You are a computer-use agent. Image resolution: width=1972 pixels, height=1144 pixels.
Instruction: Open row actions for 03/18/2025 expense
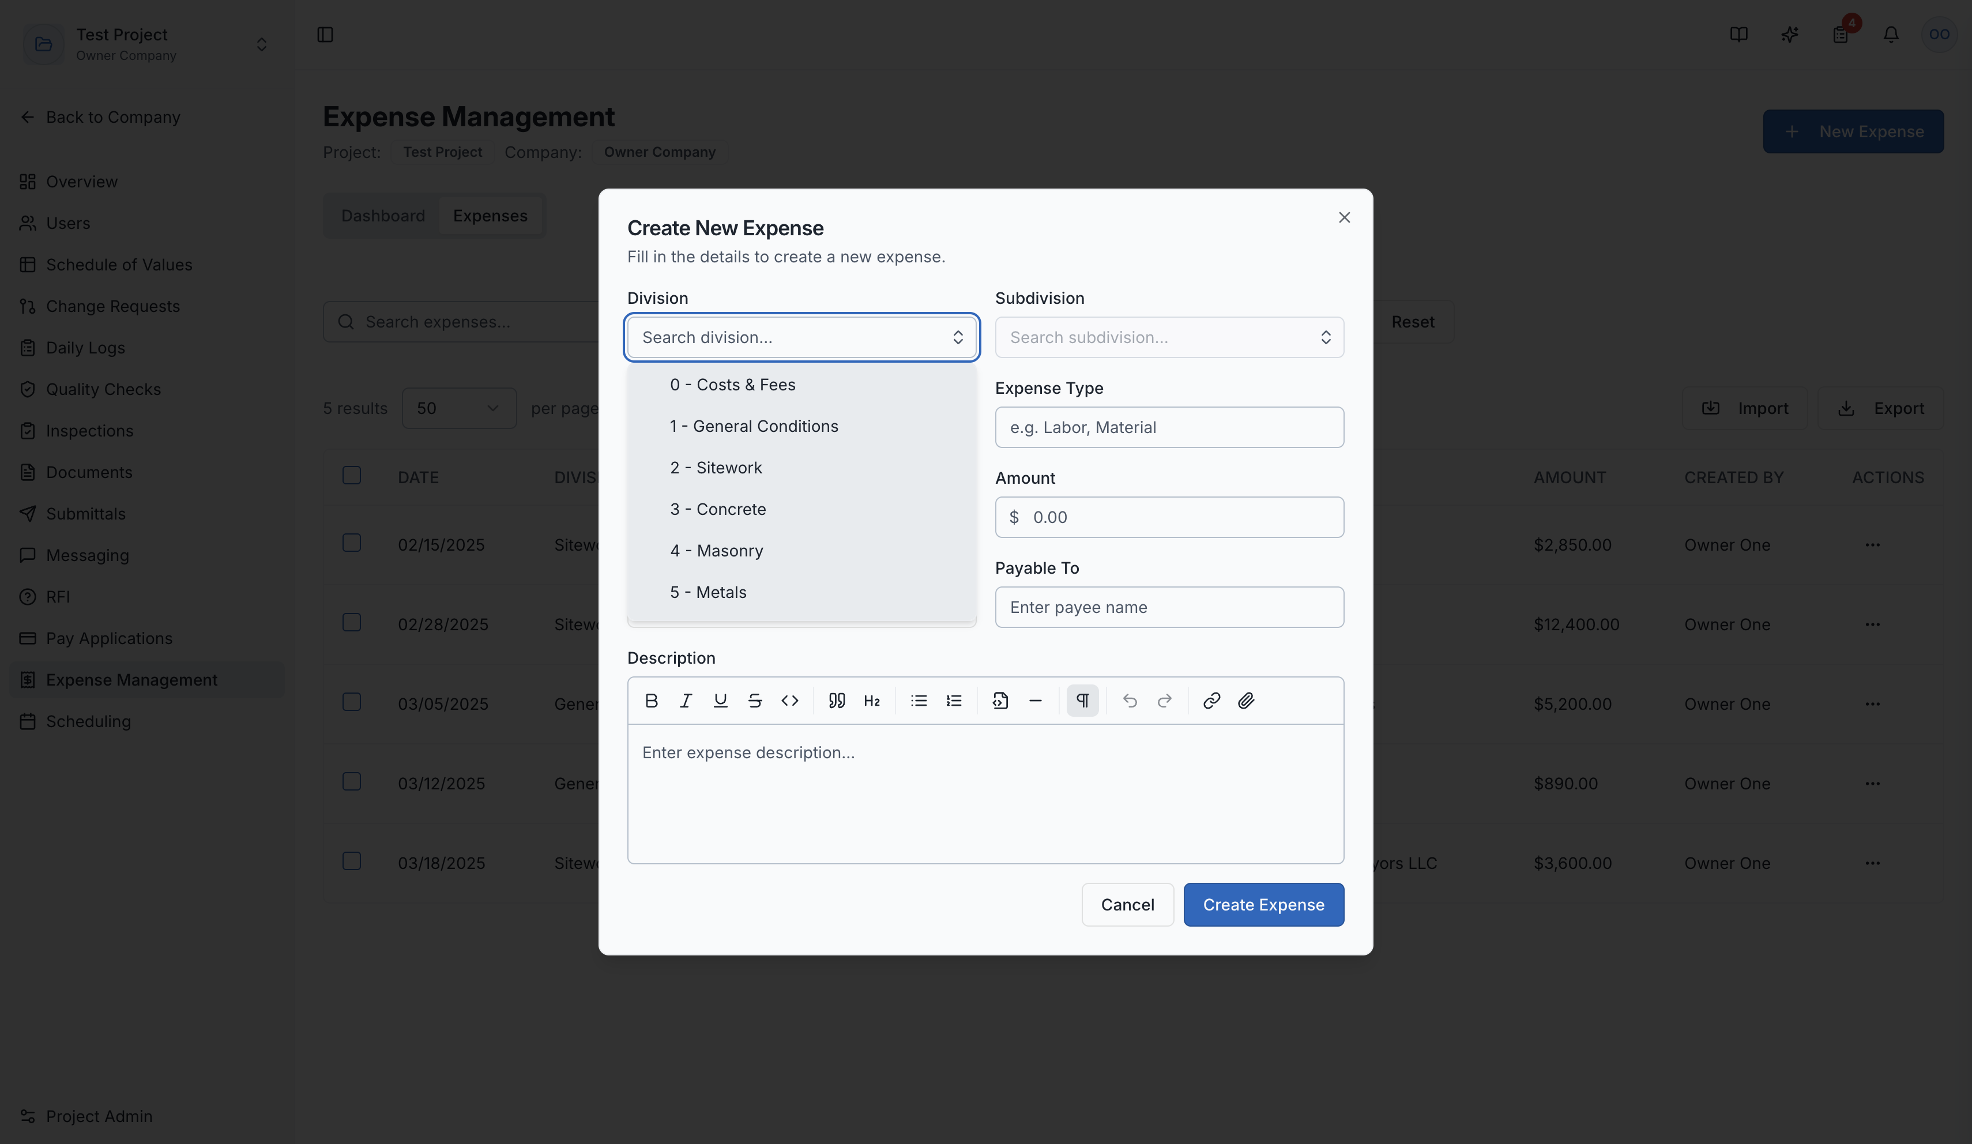1872,863
